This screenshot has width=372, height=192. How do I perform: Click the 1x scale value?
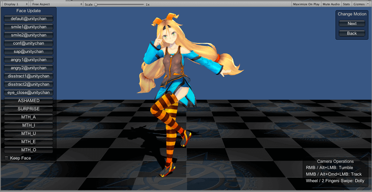tap(148, 4)
